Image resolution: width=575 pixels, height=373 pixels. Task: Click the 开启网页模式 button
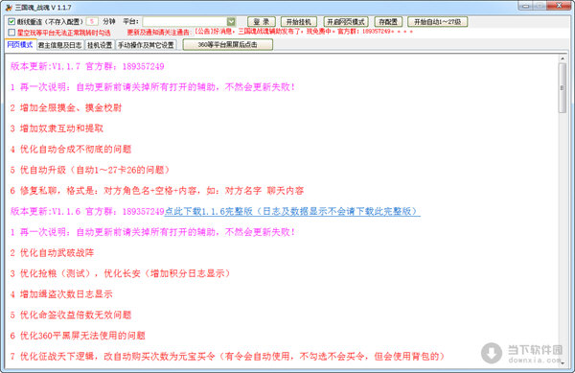click(x=346, y=22)
